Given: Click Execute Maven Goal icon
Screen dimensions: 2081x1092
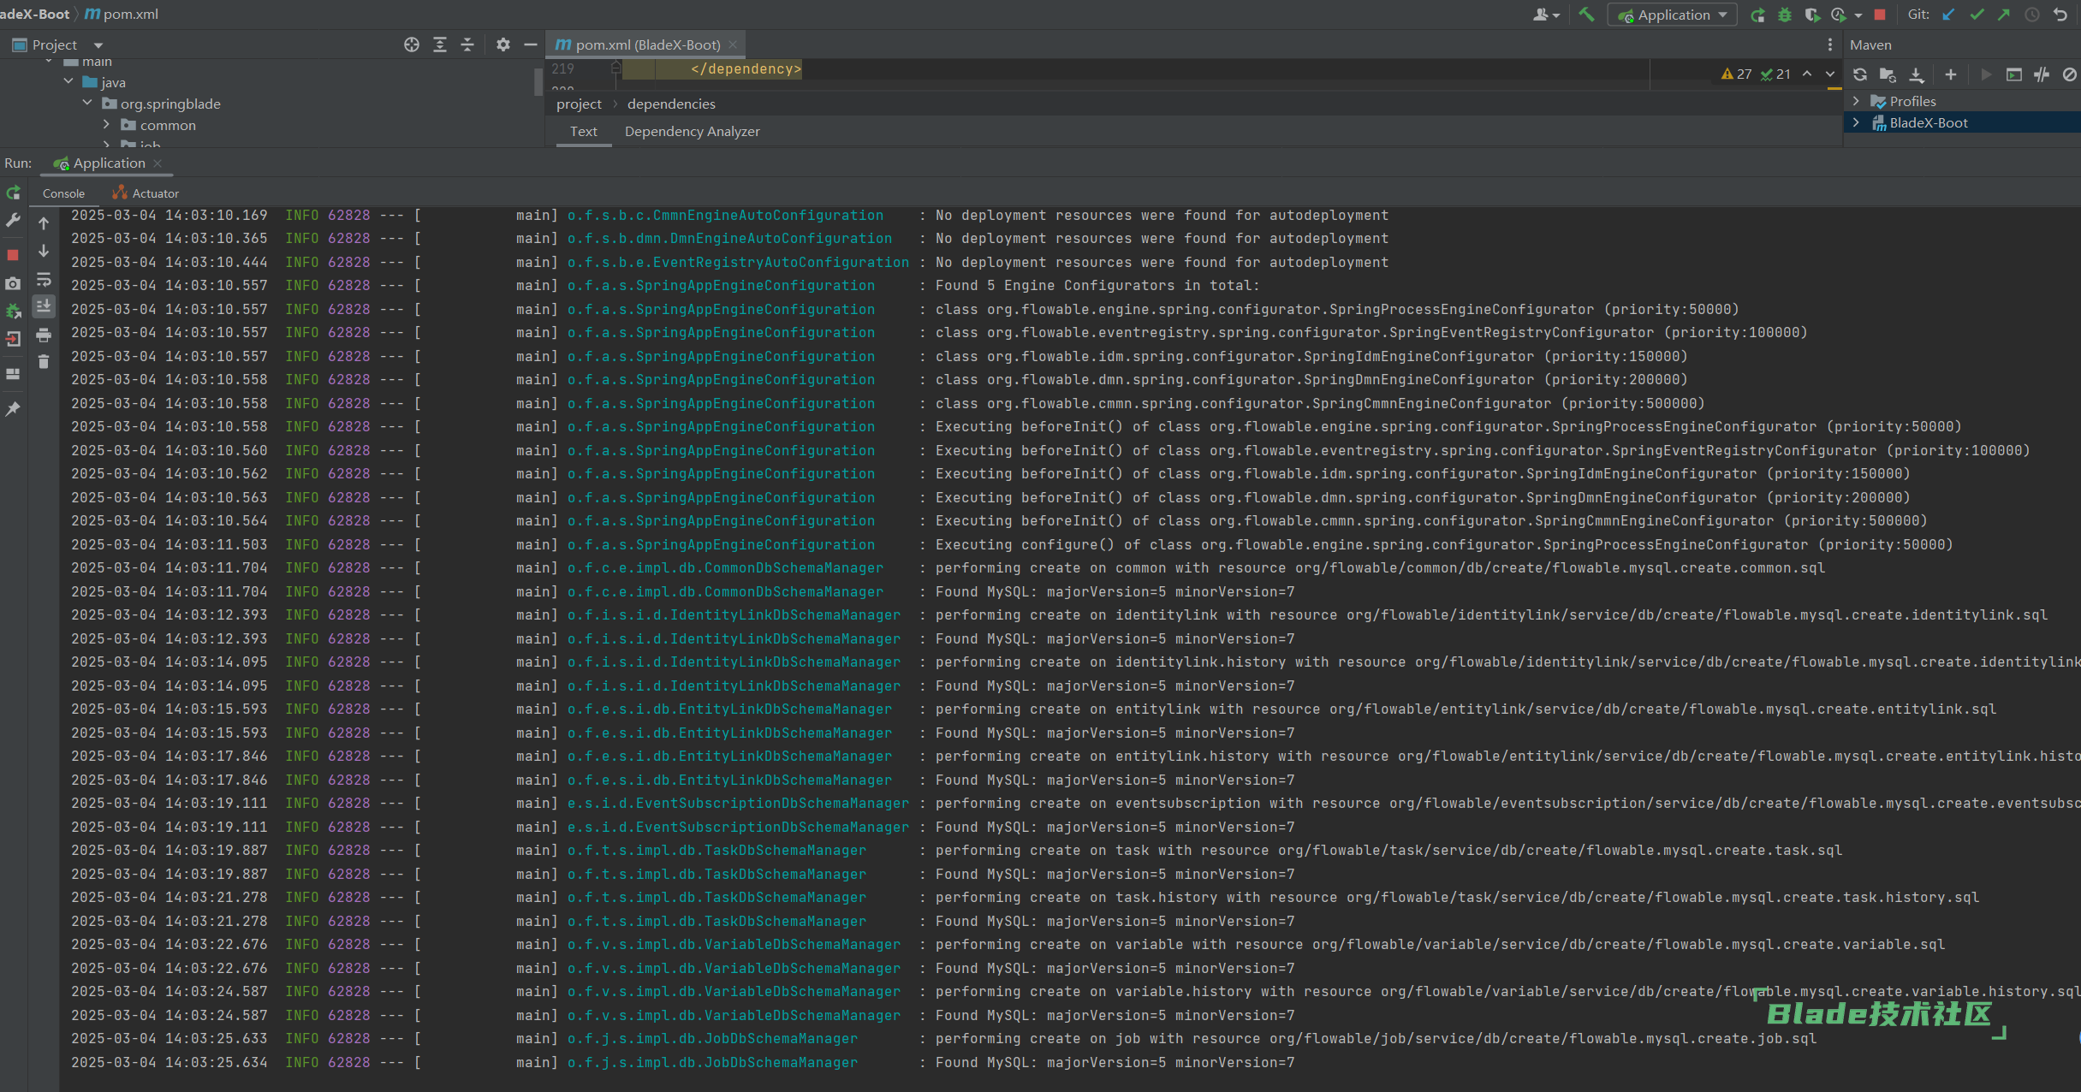Looking at the screenshot, I should pyautogui.click(x=2014, y=74).
